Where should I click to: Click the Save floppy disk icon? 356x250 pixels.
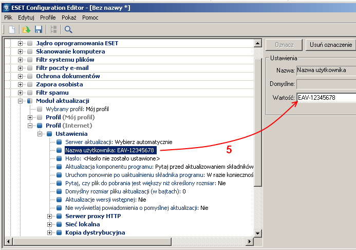point(38,29)
